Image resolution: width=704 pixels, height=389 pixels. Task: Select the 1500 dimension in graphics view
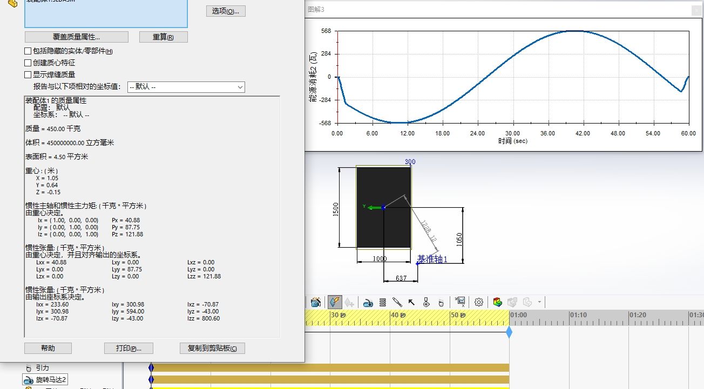click(335, 209)
